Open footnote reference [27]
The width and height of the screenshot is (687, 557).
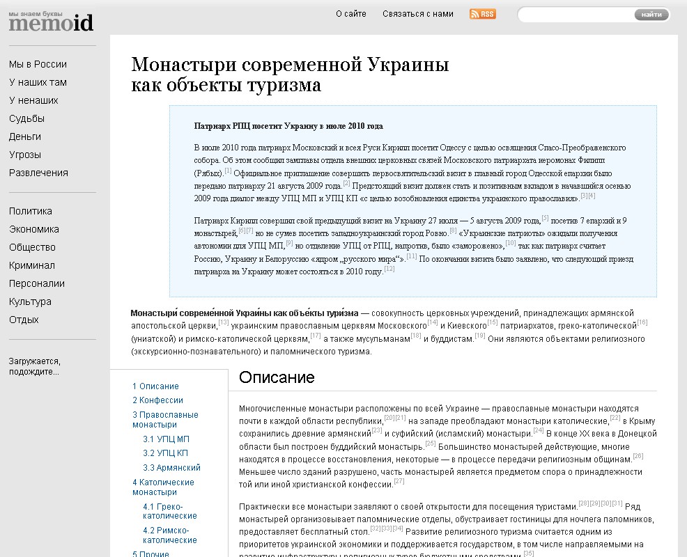(399, 481)
